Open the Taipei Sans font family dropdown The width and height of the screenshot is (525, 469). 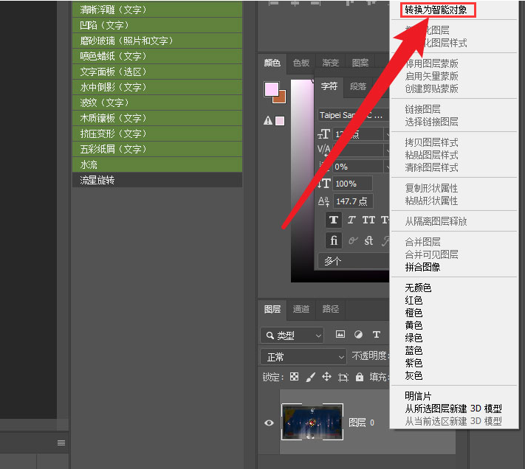(354, 115)
